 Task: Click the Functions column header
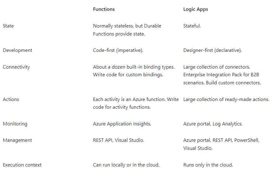(x=104, y=9)
